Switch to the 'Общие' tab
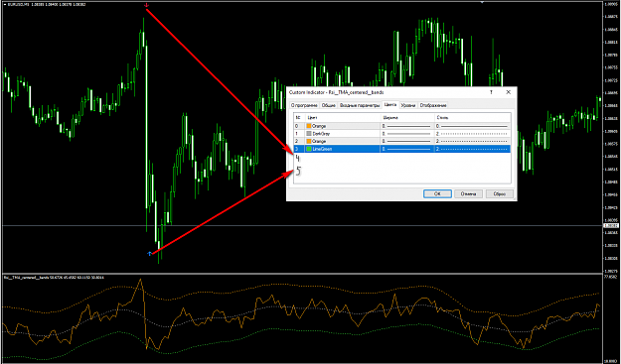This screenshot has height=364, width=621. (329, 105)
